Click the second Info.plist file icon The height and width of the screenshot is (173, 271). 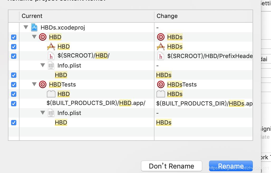[51, 113]
